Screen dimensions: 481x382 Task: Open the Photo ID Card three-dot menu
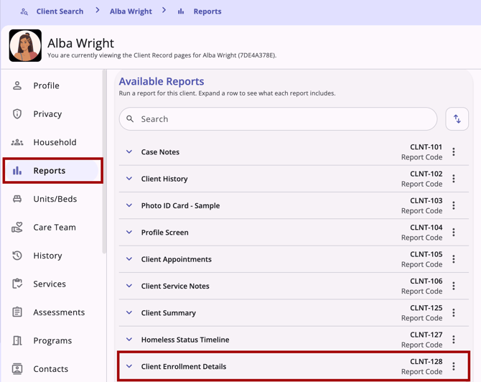pyautogui.click(x=454, y=205)
